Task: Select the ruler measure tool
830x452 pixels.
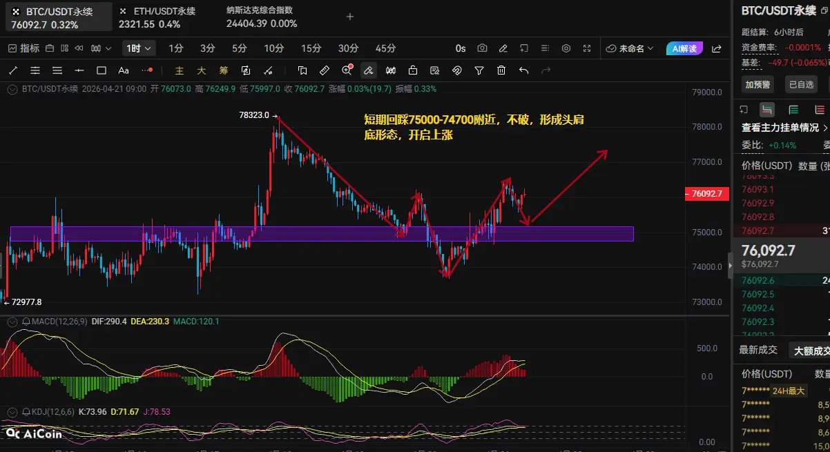Action: pos(325,70)
